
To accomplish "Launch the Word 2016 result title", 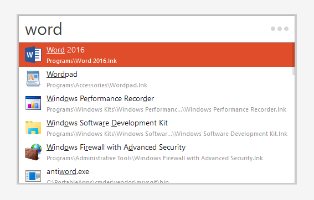I will click(65, 50).
